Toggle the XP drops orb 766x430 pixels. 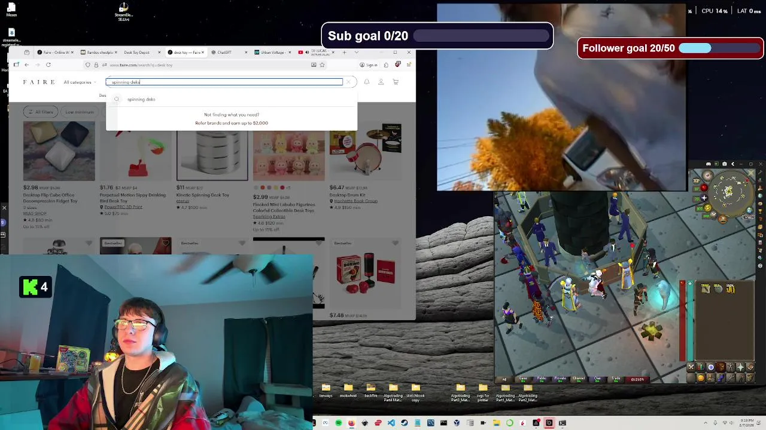(697, 181)
